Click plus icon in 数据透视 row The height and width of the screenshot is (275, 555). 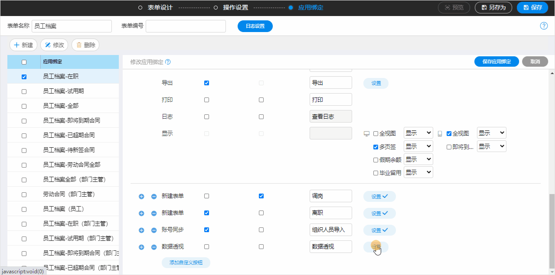pos(141,247)
